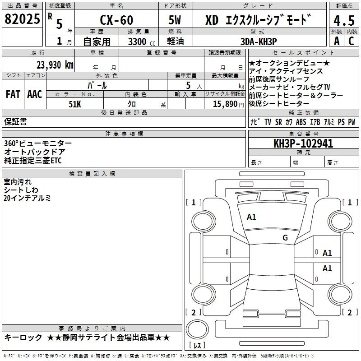361x361 pixels.
Task: Click the A1 damage marker on the hood
Action: pos(251,217)
